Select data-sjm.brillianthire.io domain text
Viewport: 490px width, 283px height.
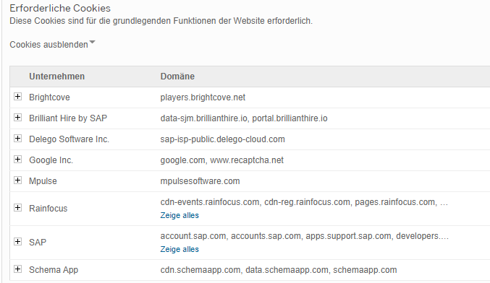[204, 118]
